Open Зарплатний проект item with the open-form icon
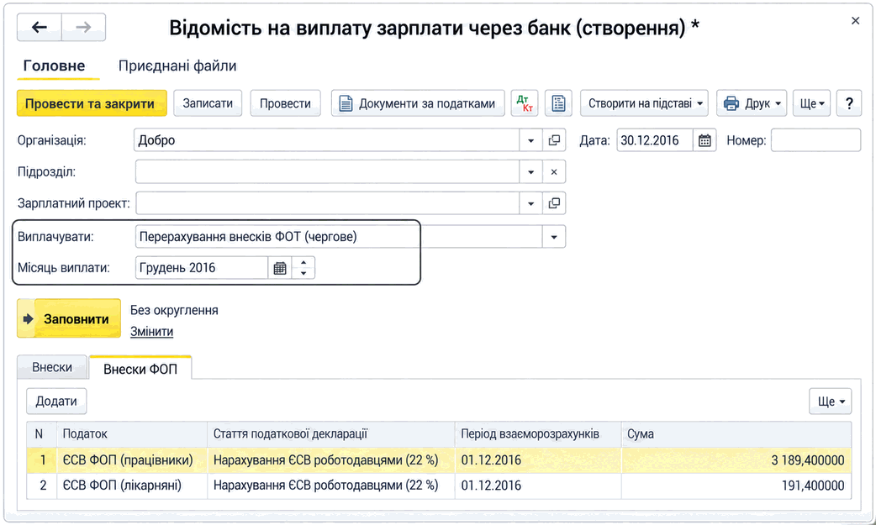 point(554,203)
